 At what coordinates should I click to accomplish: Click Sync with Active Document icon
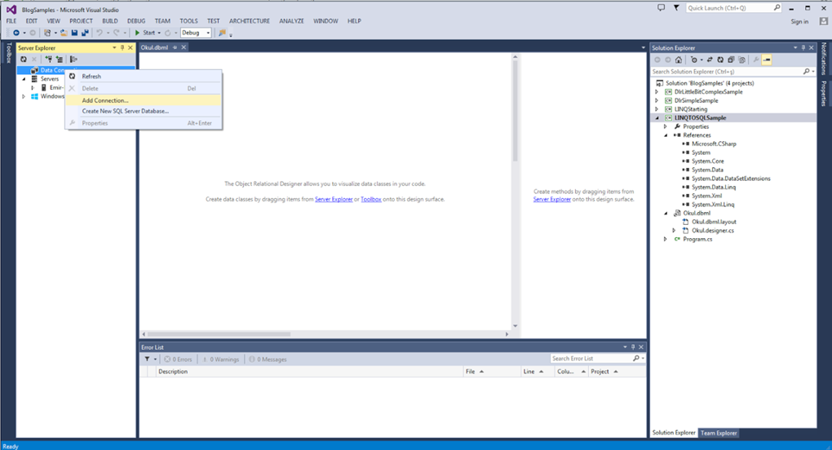pyautogui.click(x=710, y=60)
